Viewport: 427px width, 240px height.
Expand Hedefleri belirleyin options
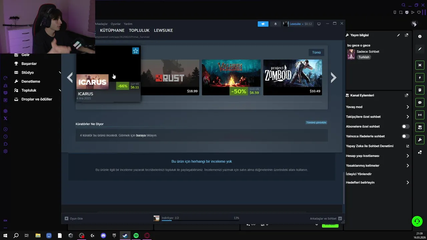tap(408, 183)
